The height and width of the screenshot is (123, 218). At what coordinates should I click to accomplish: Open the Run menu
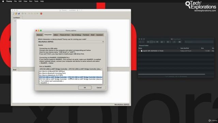click(31, 1)
